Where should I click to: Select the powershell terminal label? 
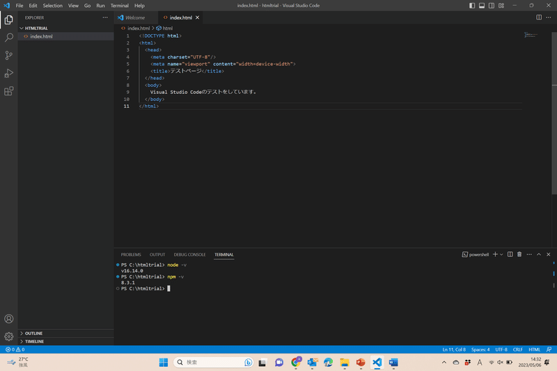coord(476,254)
